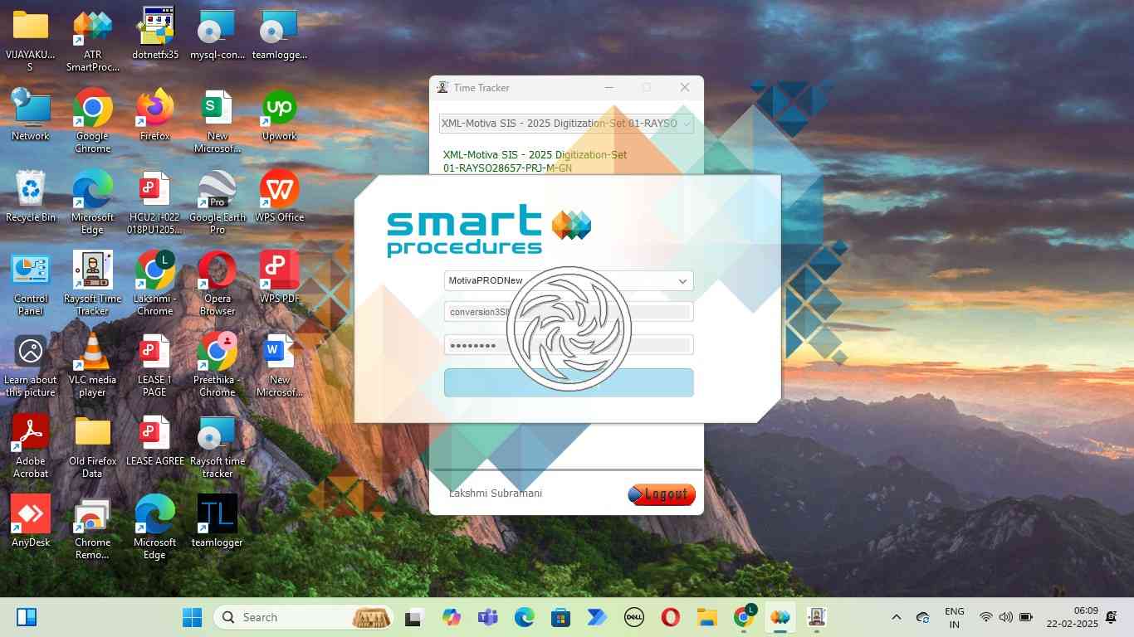1134x637 pixels.
Task: Open New Microsof... Word document icon
Action: (x=280, y=365)
